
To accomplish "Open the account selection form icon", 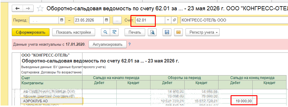I will tap(174, 20).
